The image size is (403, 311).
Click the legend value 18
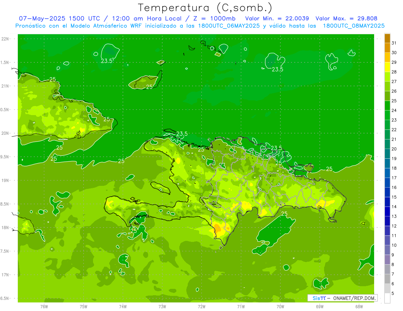[394, 168]
